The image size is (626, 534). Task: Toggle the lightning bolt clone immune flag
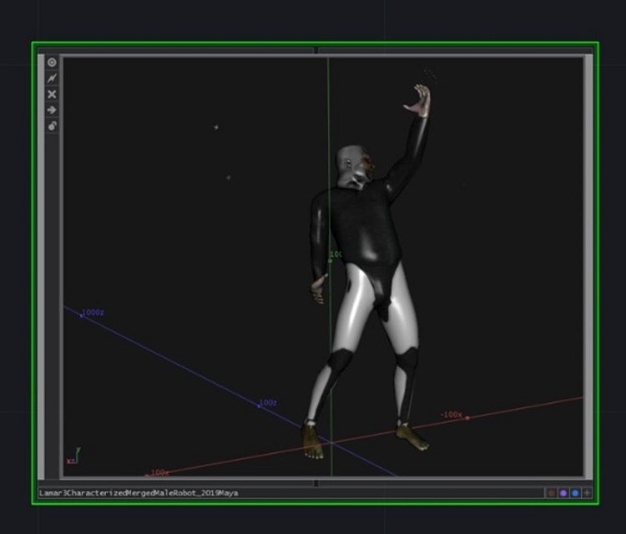coord(52,78)
